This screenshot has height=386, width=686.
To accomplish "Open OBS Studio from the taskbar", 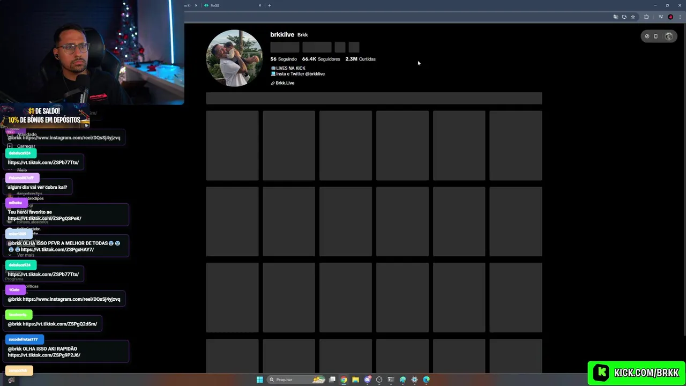I will point(379,380).
